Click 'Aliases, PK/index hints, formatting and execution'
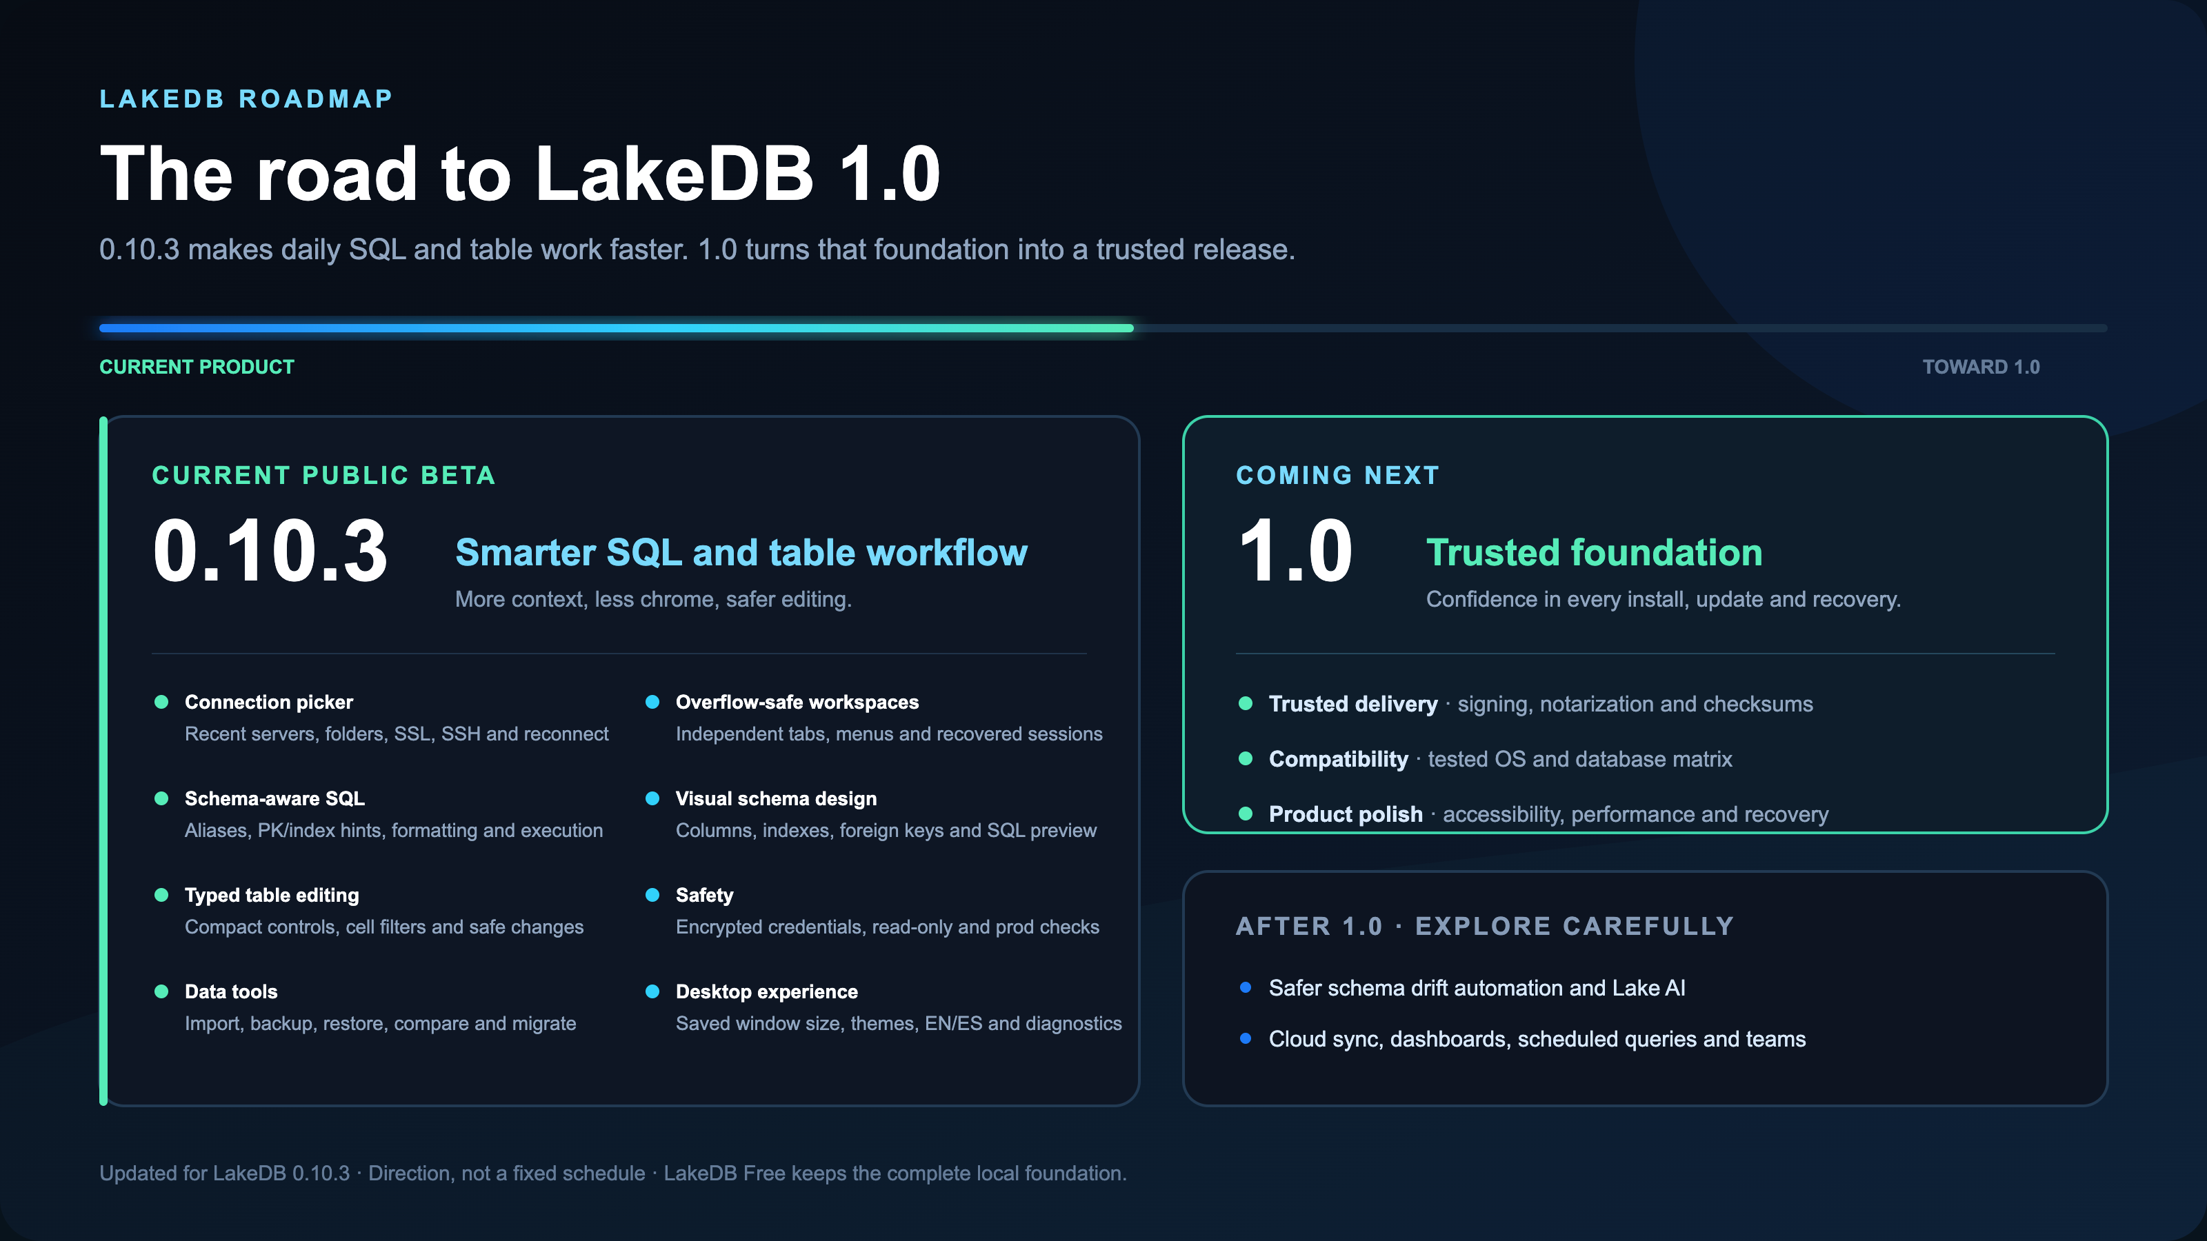Image resolution: width=2207 pixels, height=1241 pixels. (393, 831)
